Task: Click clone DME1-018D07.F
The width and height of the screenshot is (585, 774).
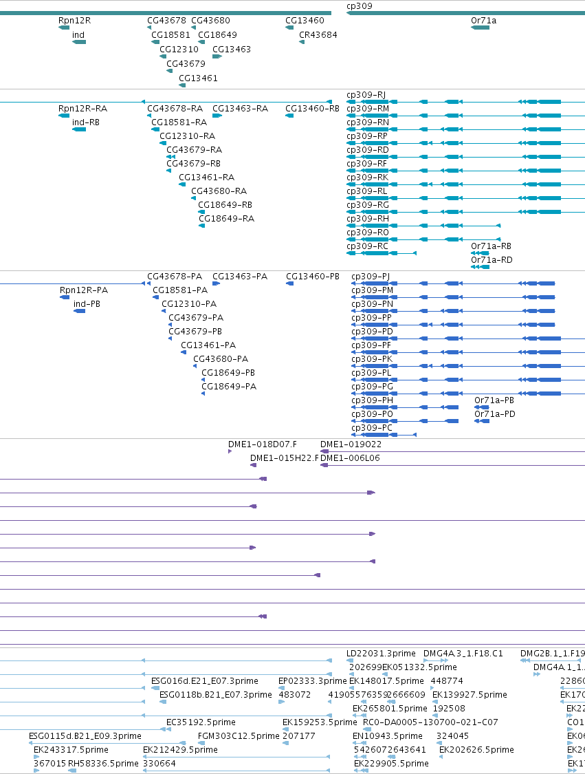Action: click(263, 444)
